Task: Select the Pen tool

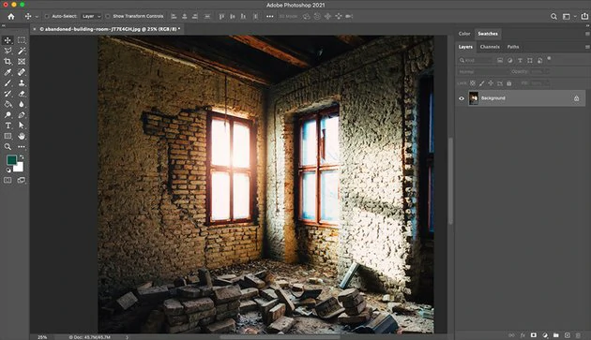Action: coord(22,115)
